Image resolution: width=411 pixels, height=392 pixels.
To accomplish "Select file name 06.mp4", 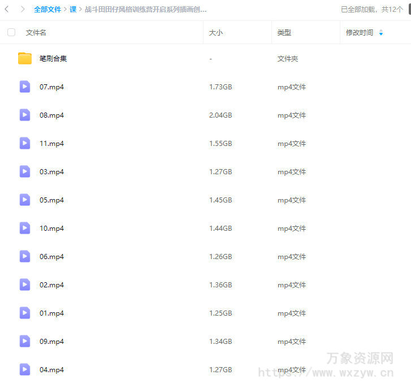I will [x=51, y=257].
